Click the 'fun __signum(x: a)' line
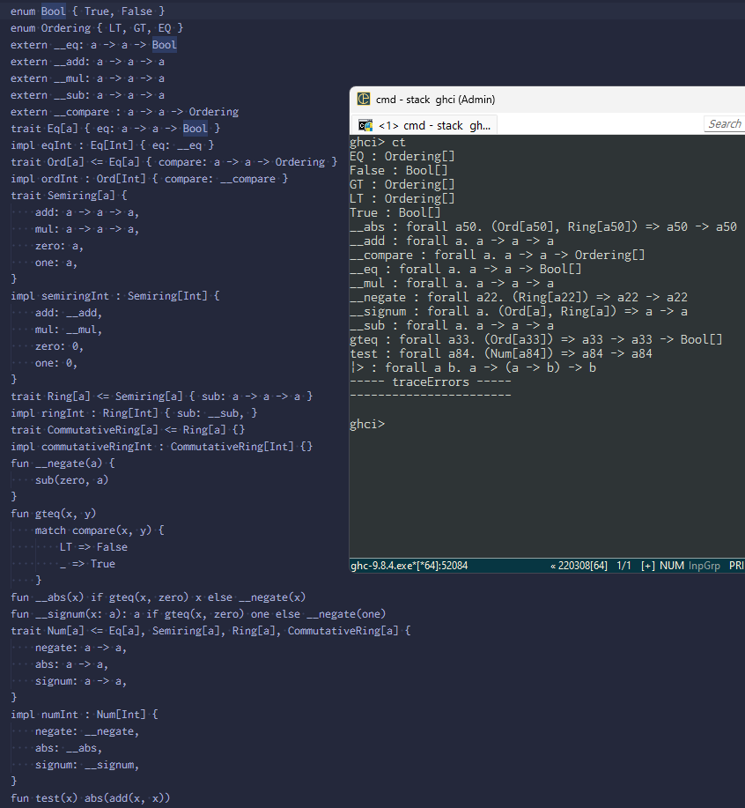Image resolution: width=745 pixels, height=808 pixels. click(x=198, y=614)
